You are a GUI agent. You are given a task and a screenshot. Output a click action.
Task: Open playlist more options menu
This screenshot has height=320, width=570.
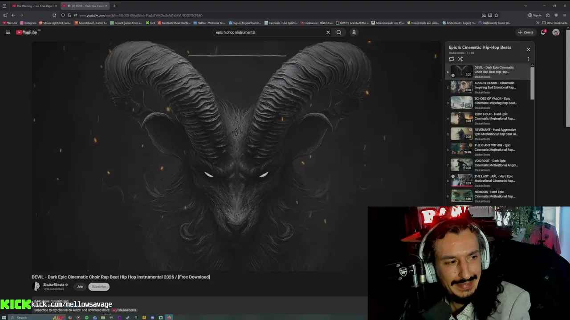pos(529,59)
